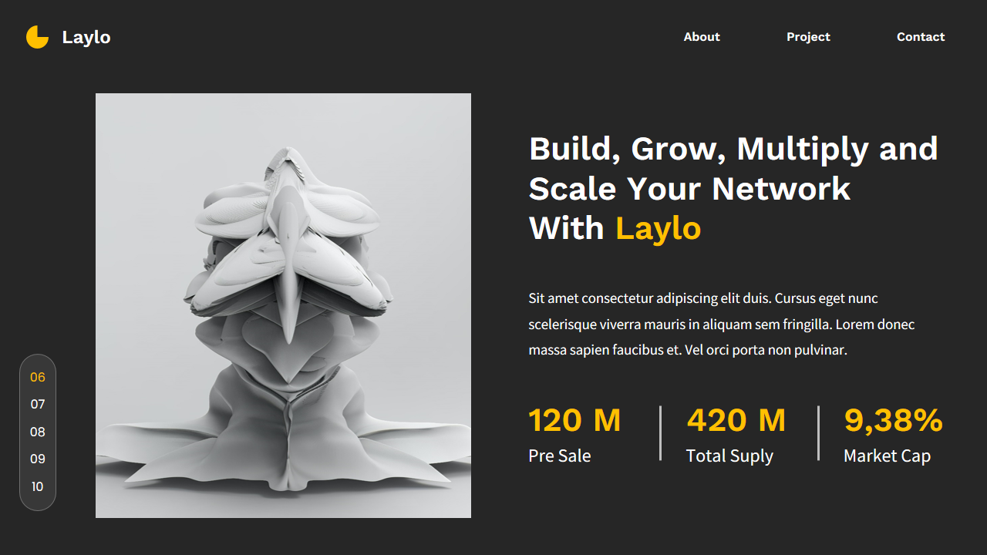Click the 9,38% statistic value
This screenshot has height=555, width=987.
pos(893,420)
